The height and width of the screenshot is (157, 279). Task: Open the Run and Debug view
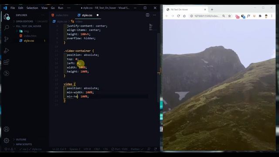click(7, 51)
